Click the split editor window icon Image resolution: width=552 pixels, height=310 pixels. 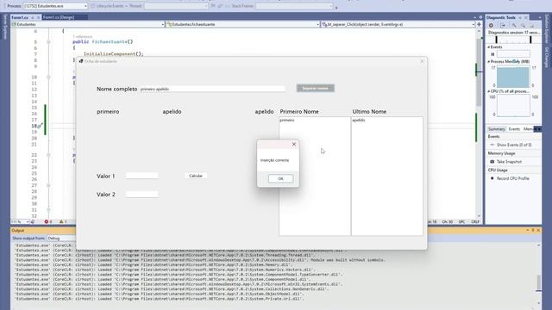pyautogui.click(x=479, y=24)
